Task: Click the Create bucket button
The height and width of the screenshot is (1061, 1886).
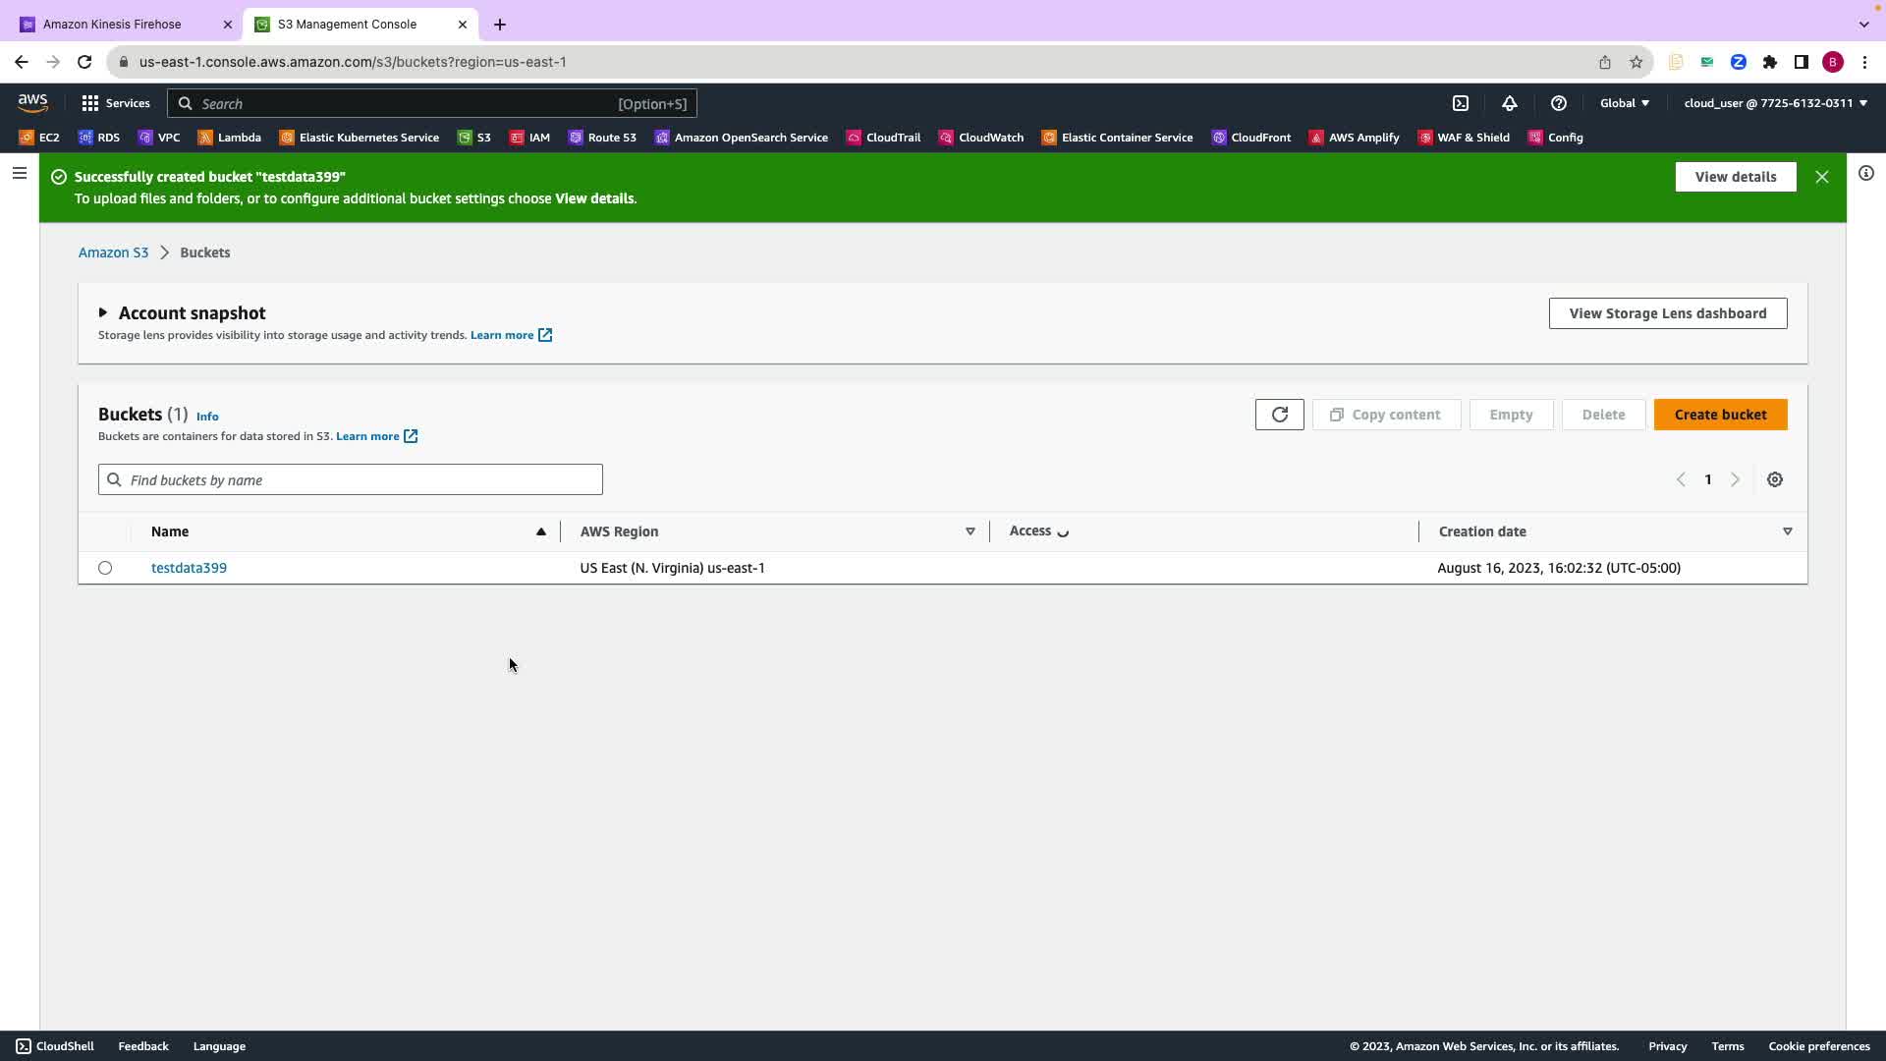Action: click(x=1719, y=415)
